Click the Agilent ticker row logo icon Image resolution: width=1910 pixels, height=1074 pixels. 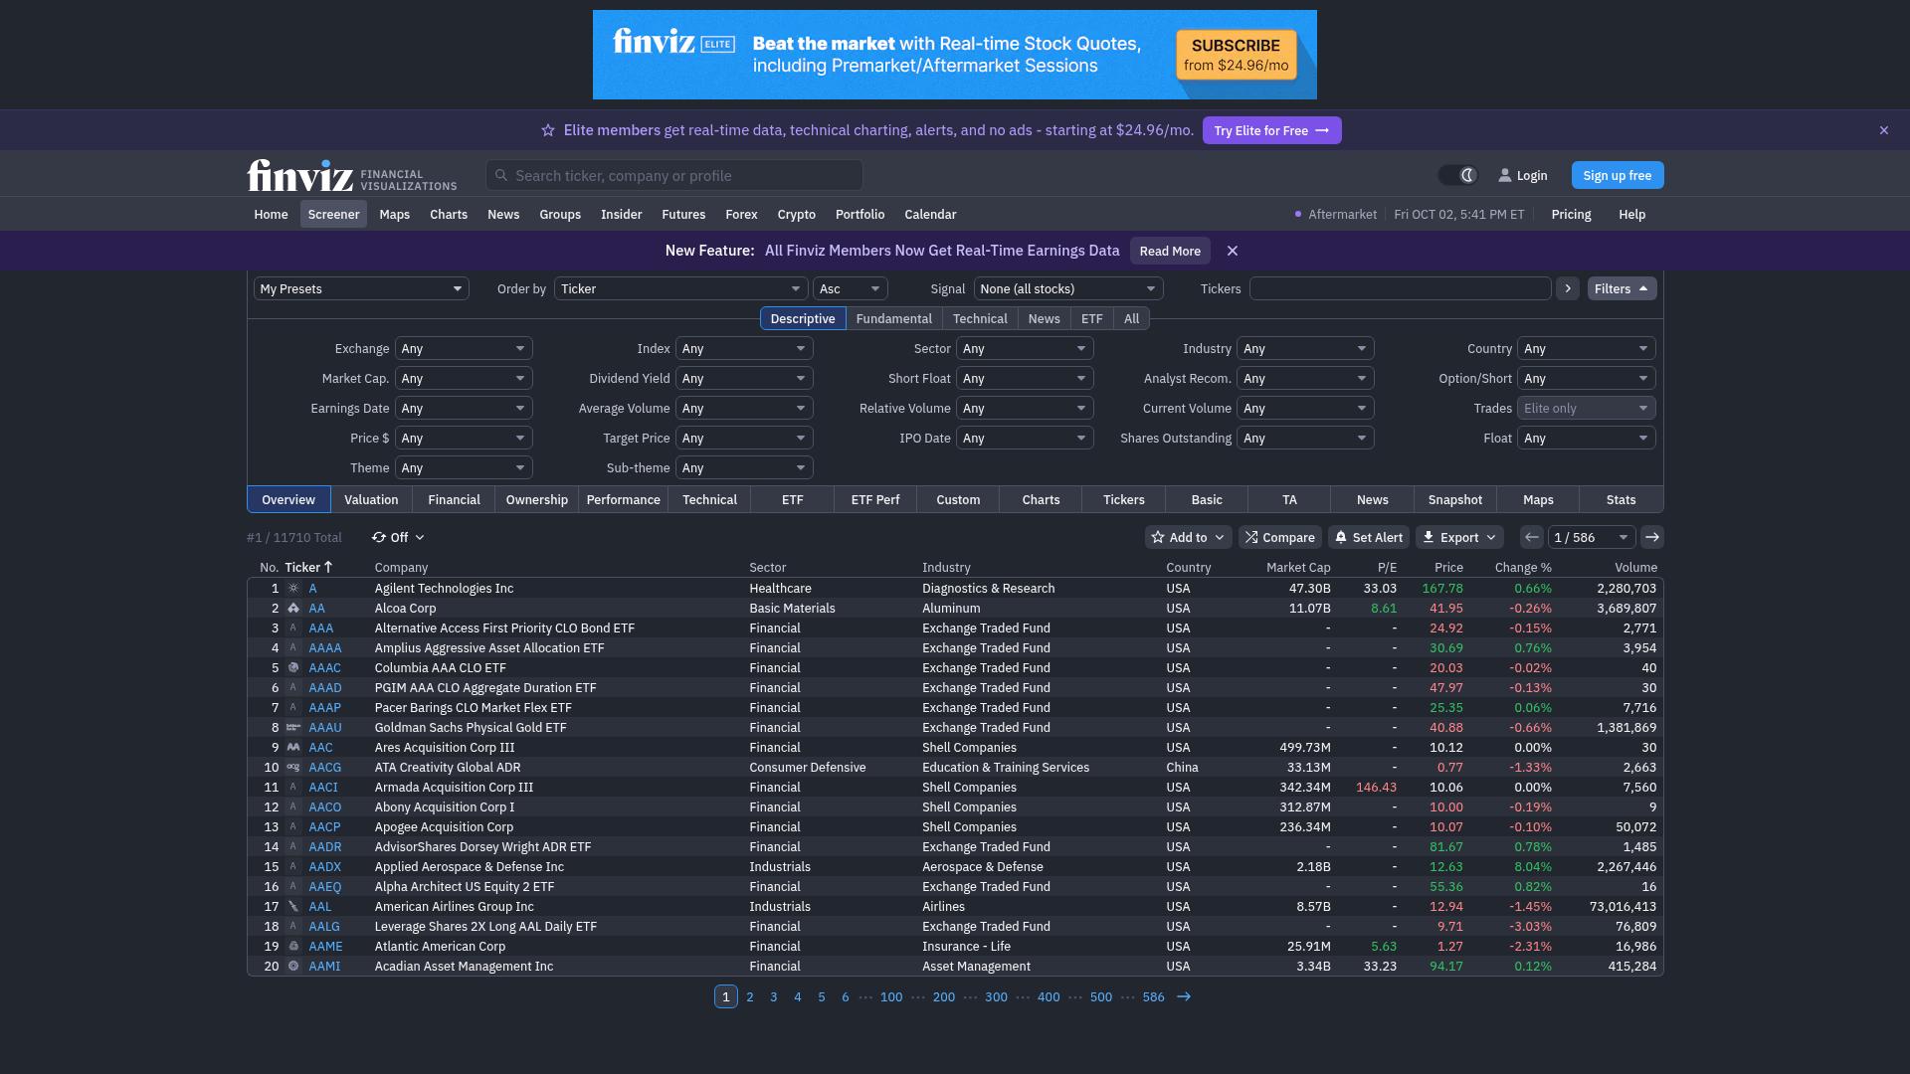point(293,589)
